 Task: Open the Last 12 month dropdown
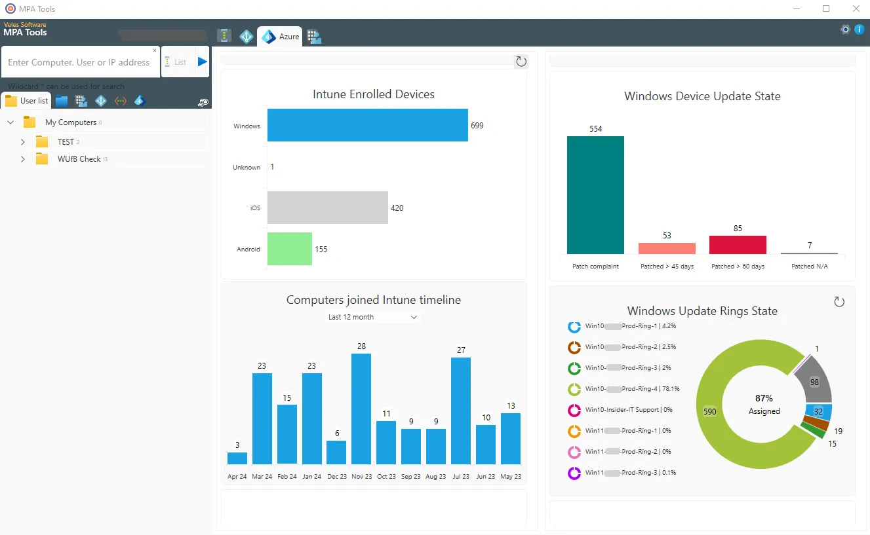tap(373, 317)
